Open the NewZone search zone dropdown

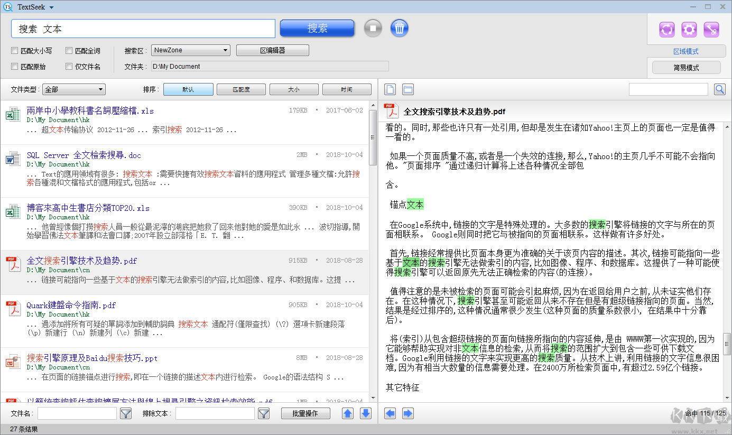click(x=190, y=50)
